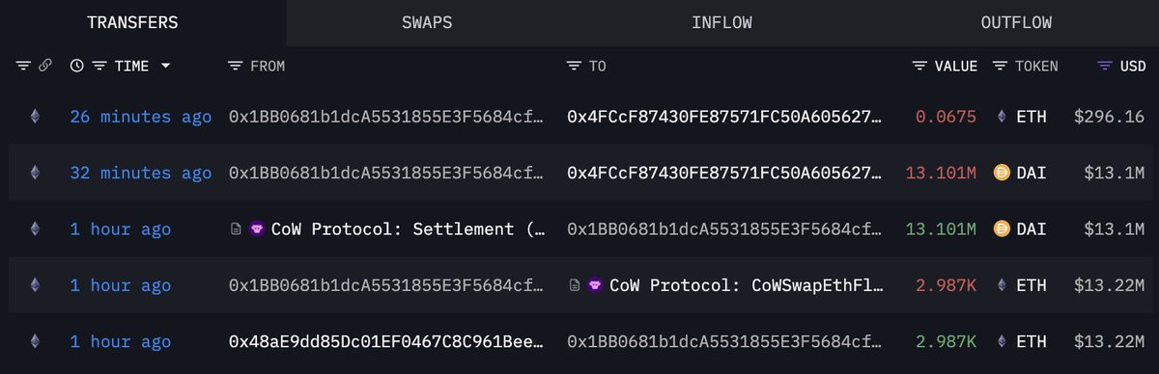Viewport: 1159px width, 374px height.
Task: Open the '26 minutes ago' transaction link
Action: 140,117
